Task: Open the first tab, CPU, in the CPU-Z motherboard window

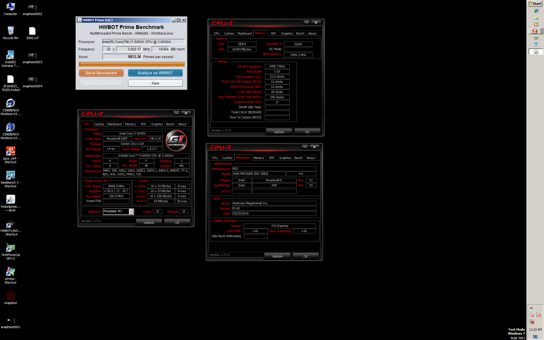Action: (215, 158)
